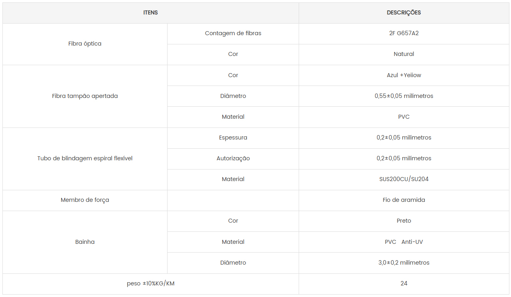Click the PVC material cell
Viewport: 511px width, 297px height.
pyautogui.click(x=404, y=117)
